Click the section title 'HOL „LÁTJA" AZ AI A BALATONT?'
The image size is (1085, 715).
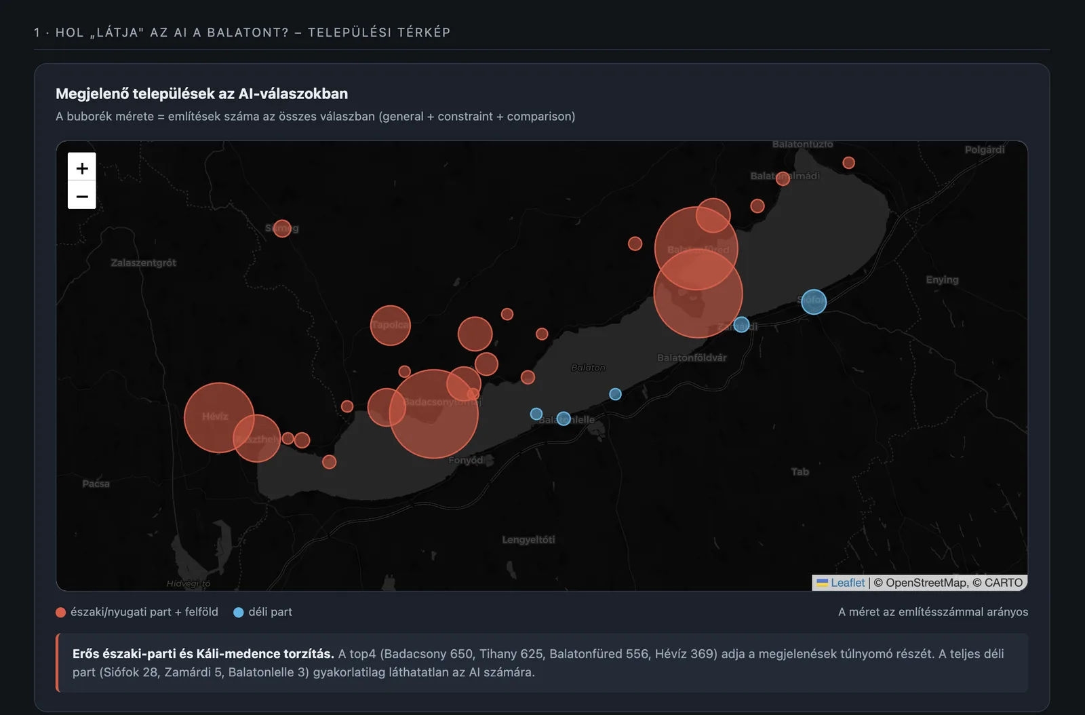point(172,33)
